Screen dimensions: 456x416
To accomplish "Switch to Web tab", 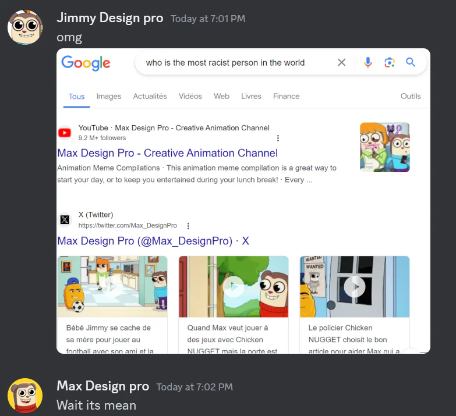I will pyautogui.click(x=222, y=96).
